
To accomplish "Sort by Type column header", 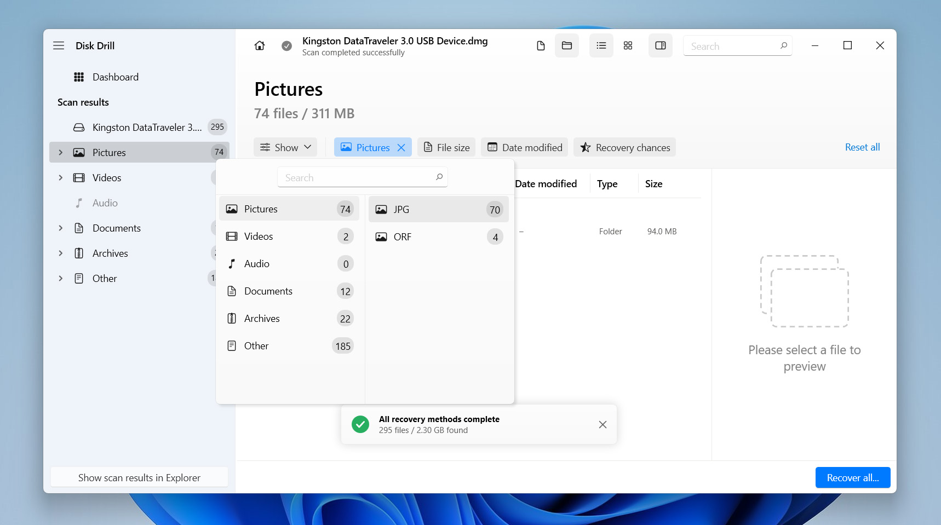I will point(607,184).
